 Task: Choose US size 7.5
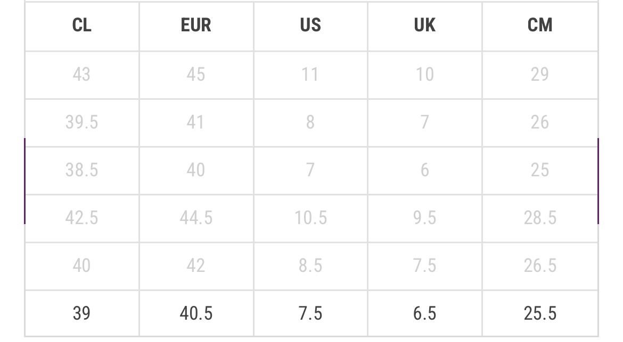pos(310,313)
